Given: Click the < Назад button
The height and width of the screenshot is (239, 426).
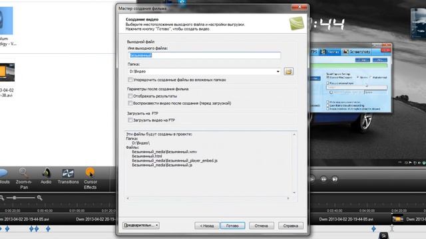Looking at the screenshot, I should [x=207, y=226].
